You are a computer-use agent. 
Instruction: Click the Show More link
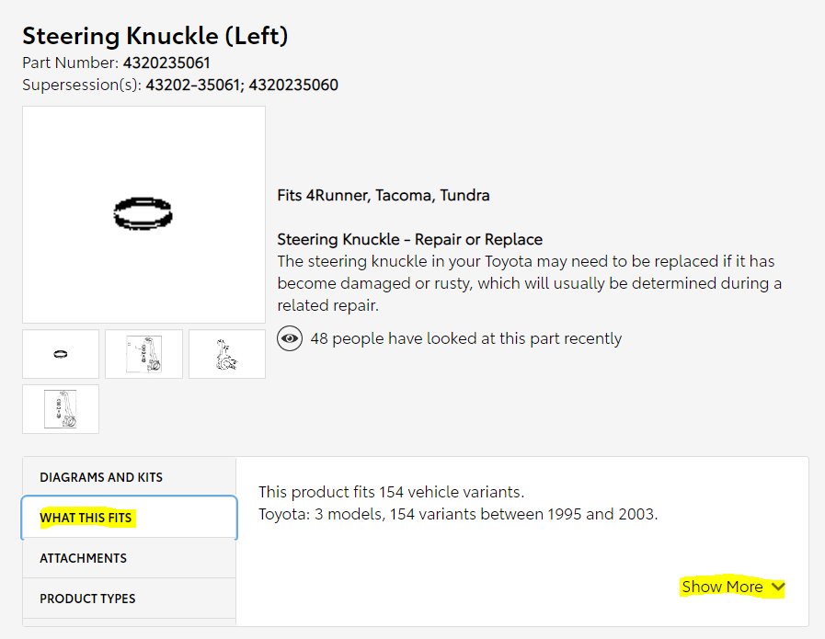pos(722,587)
